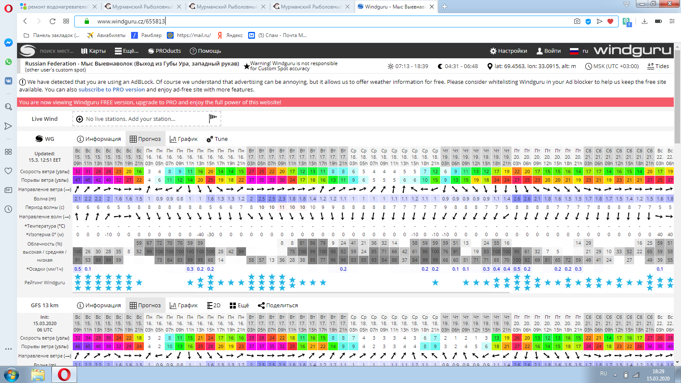Screen dimensions: 681x383
Task: Click the heart bookmark icon in address bar
Action: pos(610,21)
